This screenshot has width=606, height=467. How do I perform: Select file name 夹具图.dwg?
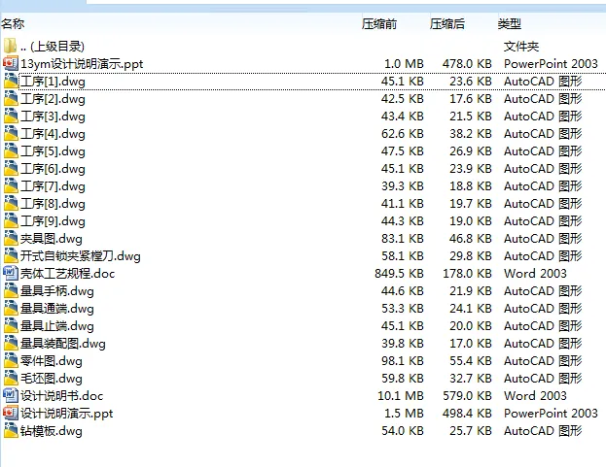pos(51,239)
